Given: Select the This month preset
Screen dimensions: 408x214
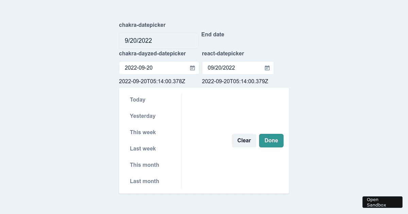Looking at the screenshot, I should click(144, 165).
